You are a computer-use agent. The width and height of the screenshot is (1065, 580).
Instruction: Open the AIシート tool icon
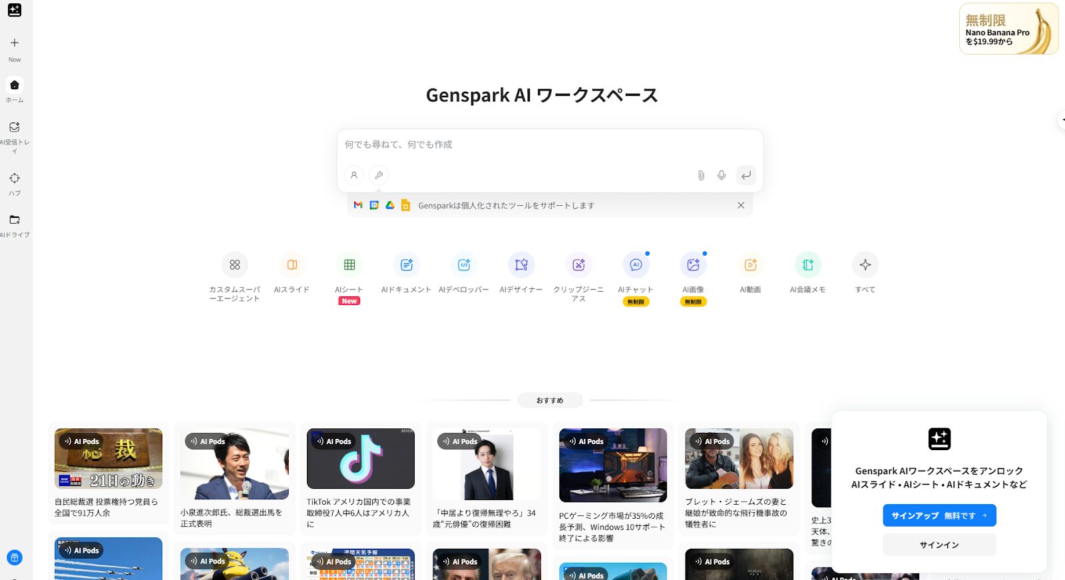pos(349,265)
